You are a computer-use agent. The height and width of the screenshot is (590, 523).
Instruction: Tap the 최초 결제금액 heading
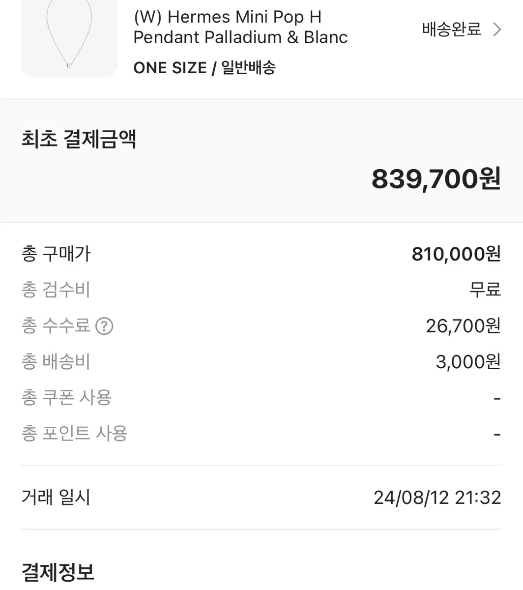tap(79, 139)
